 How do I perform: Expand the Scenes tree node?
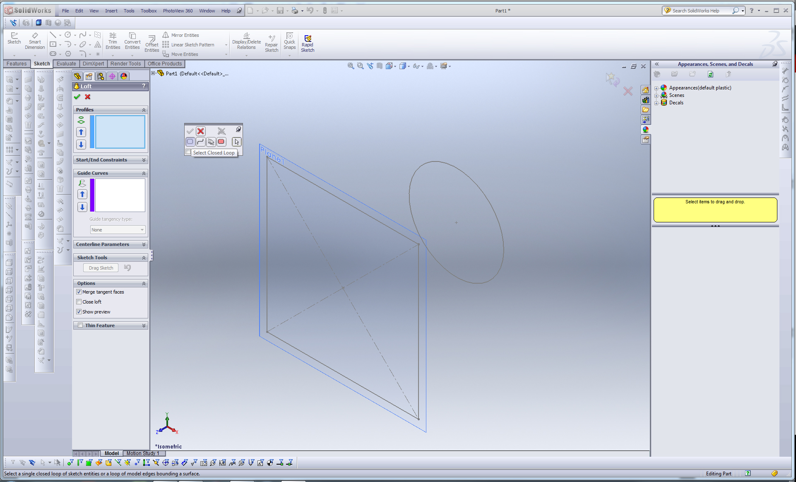[x=656, y=96]
